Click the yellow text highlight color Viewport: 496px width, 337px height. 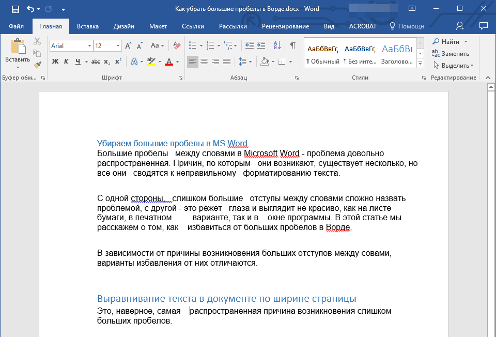point(151,62)
